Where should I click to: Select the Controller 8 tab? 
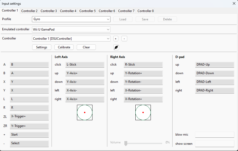[x=146, y=11]
